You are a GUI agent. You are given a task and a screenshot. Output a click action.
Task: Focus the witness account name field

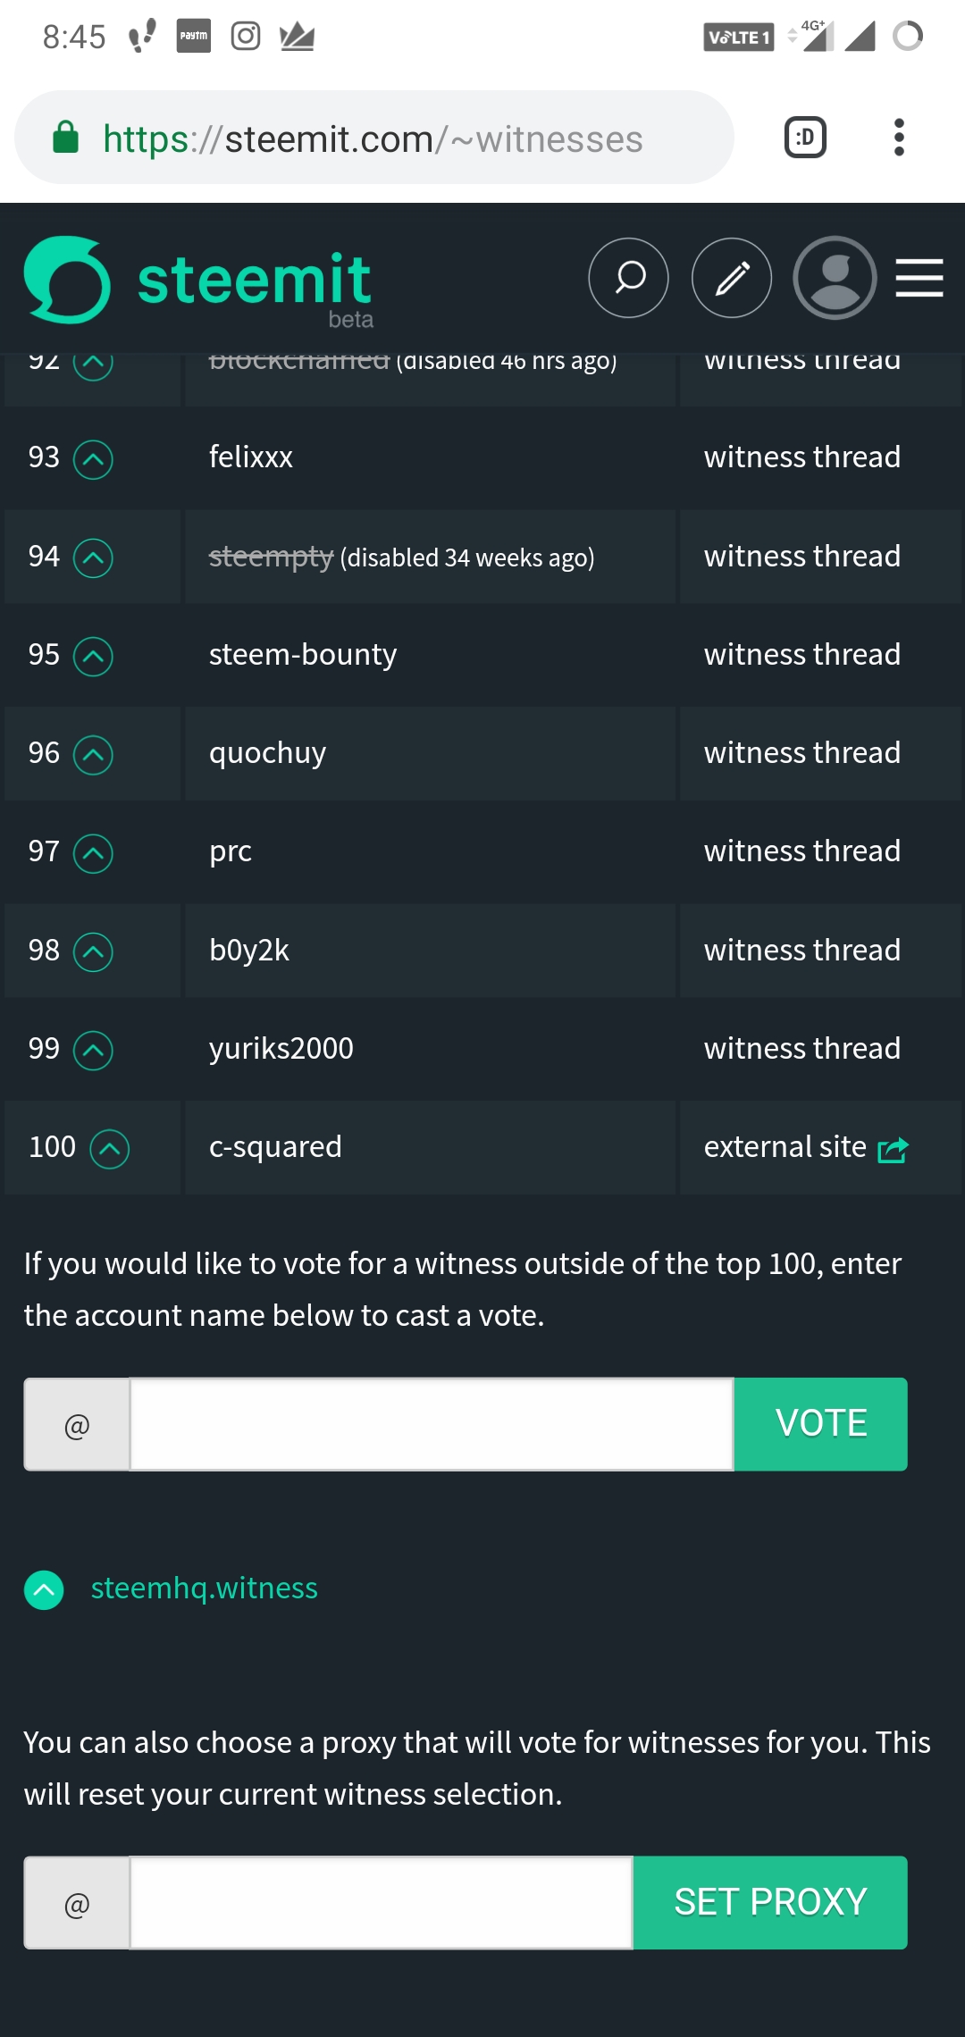click(x=432, y=1424)
